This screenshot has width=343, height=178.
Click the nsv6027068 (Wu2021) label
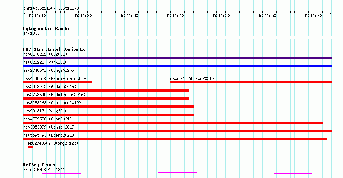point(192,78)
